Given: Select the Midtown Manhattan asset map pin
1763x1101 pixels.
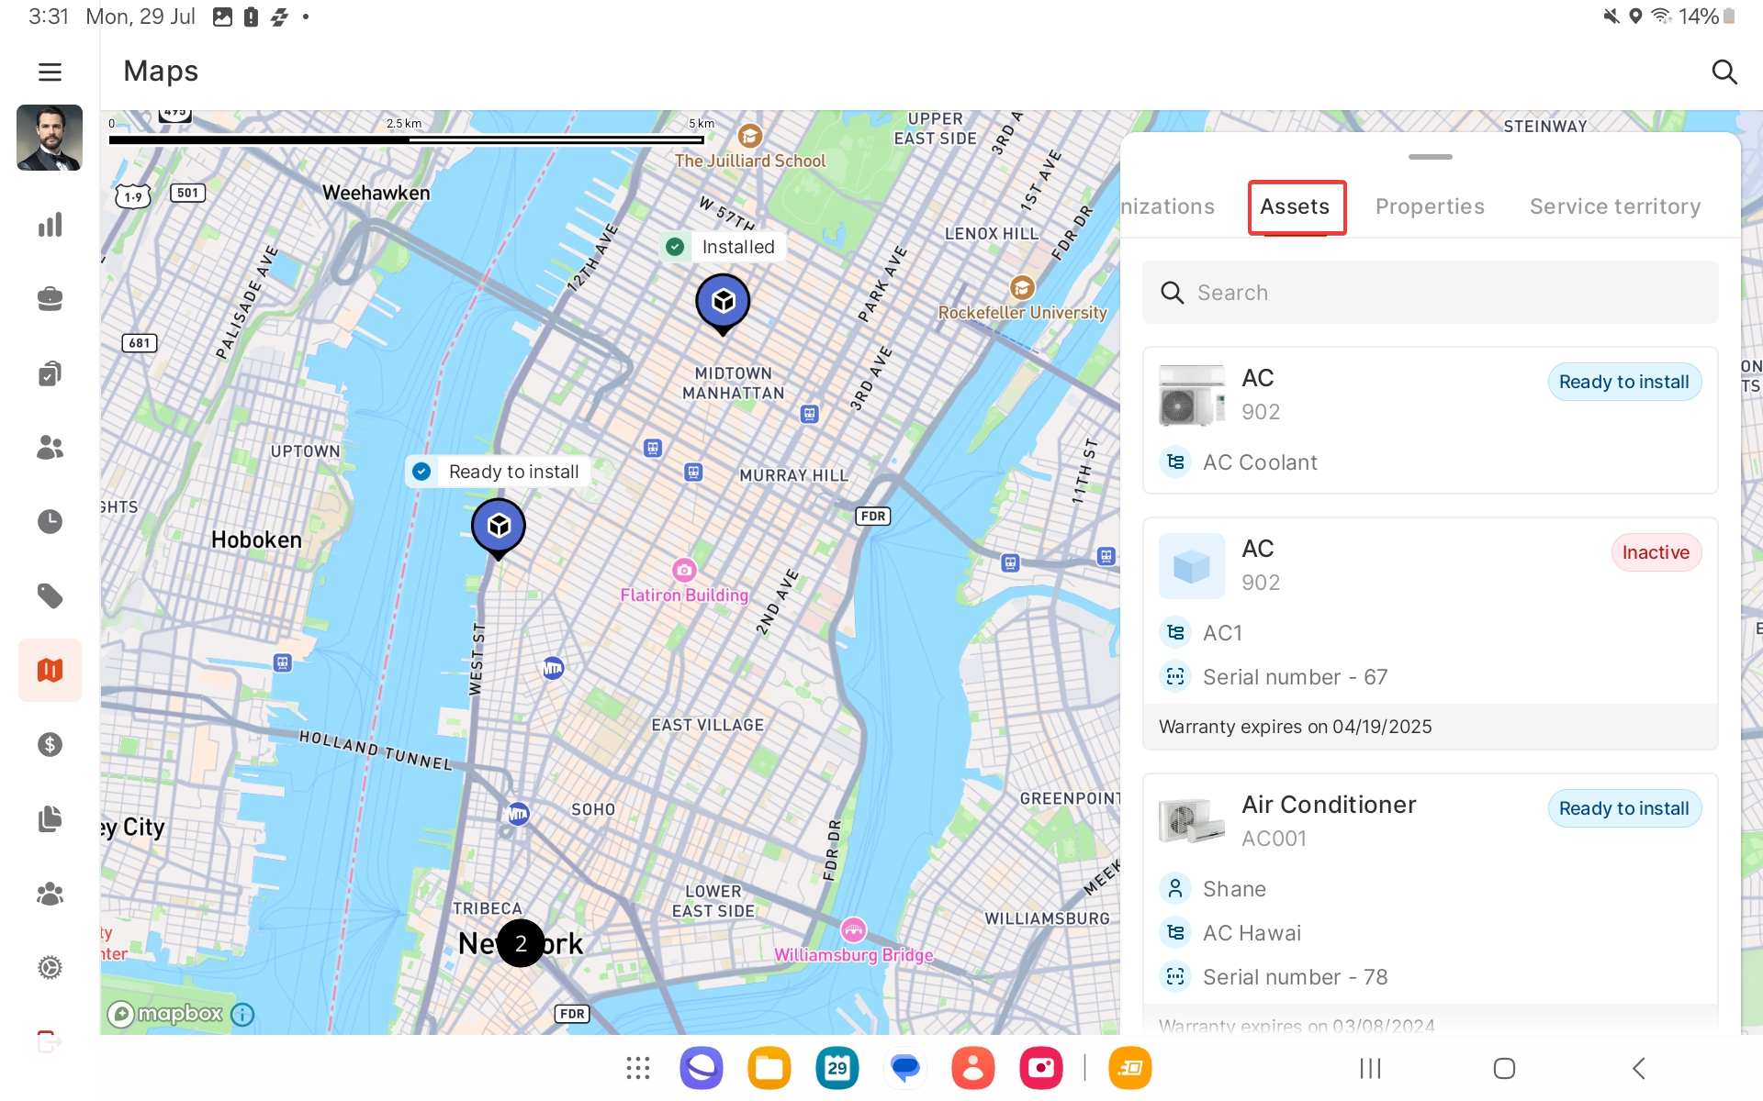Looking at the screenshot, I should 723,304.
